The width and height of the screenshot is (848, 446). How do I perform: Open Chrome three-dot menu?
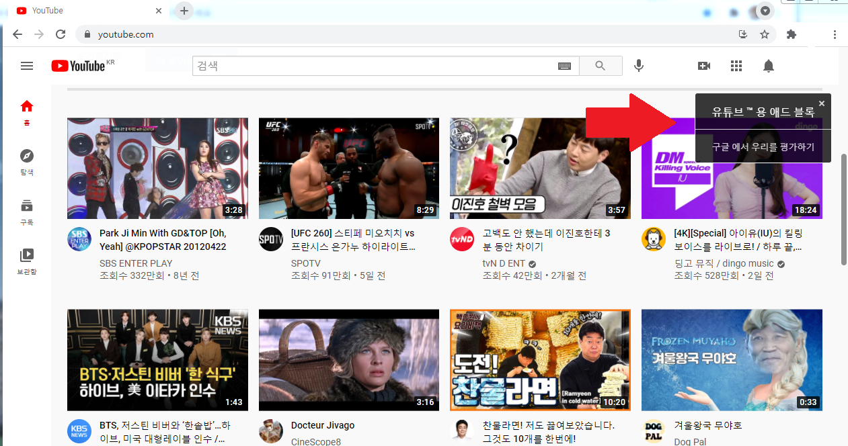point(835,34)
